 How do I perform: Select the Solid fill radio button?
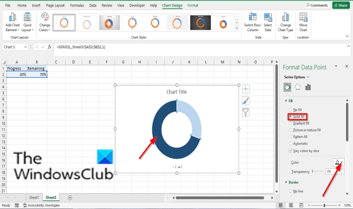pos(290,116)
